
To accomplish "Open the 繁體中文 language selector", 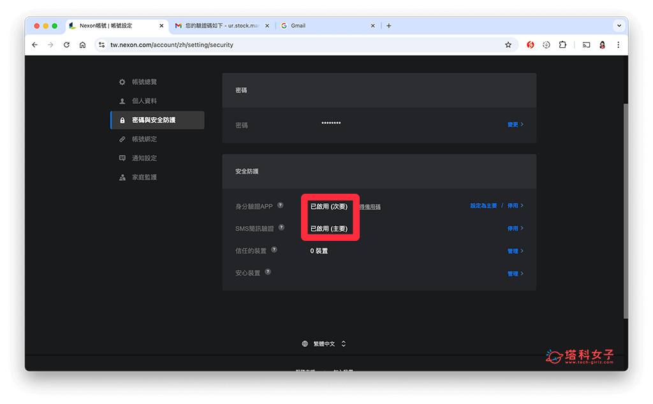I will [x=324, y=343].
